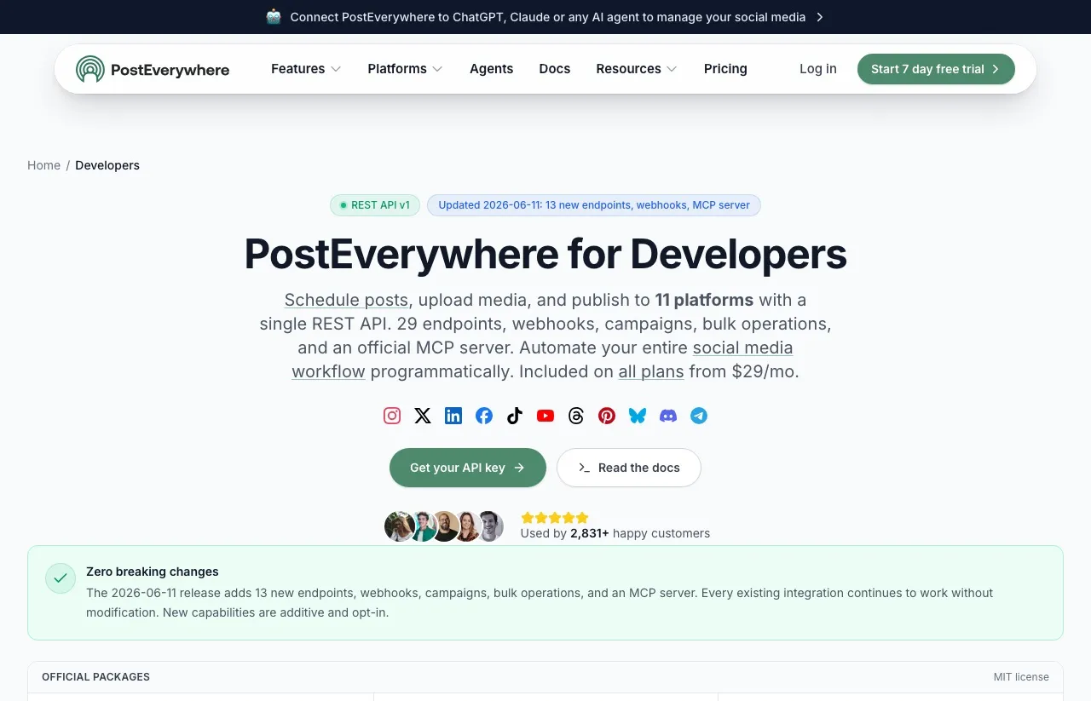Click the Pinterest platform icon
This screenshot has width=1091, height=701.
(x=607, y=416)
